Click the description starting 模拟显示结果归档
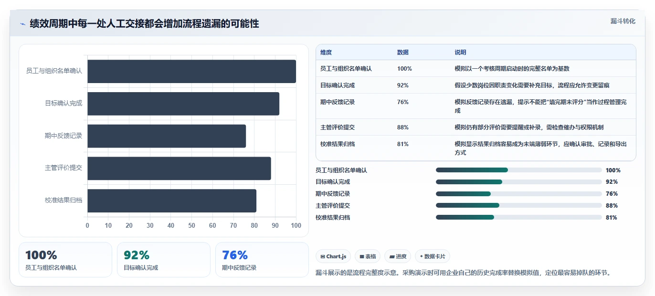Image resolution: width=655 pixels, height=296 pixels. click(541, 148)
